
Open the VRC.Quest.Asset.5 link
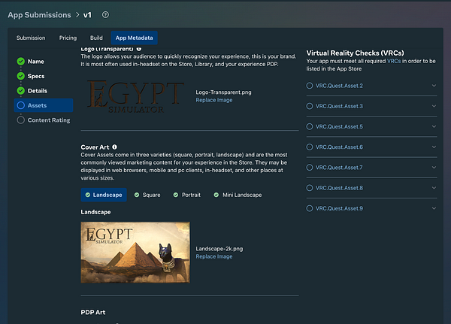[x=339, y=126]
